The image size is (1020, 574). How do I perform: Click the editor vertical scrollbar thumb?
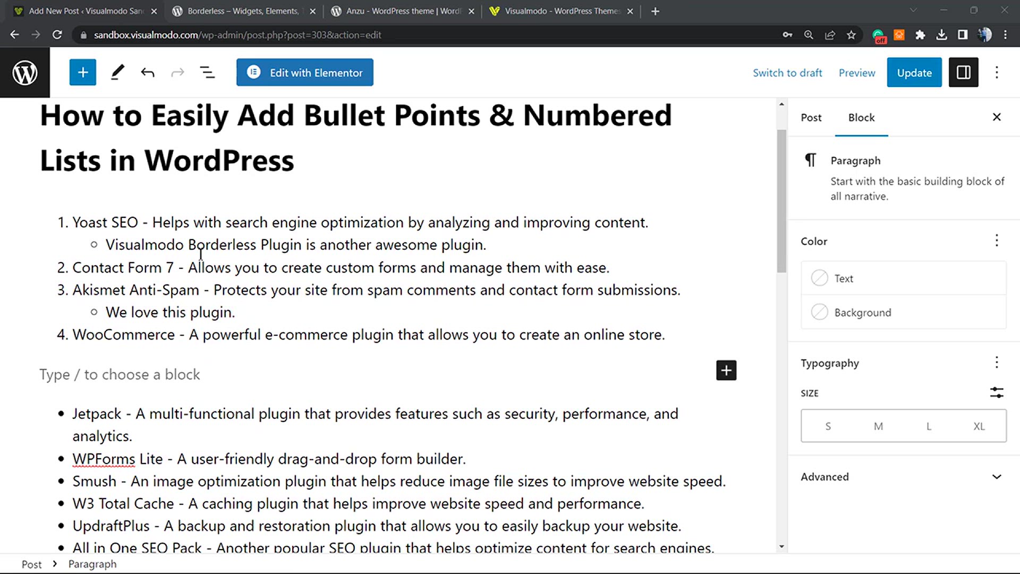(x=781, y=201)
